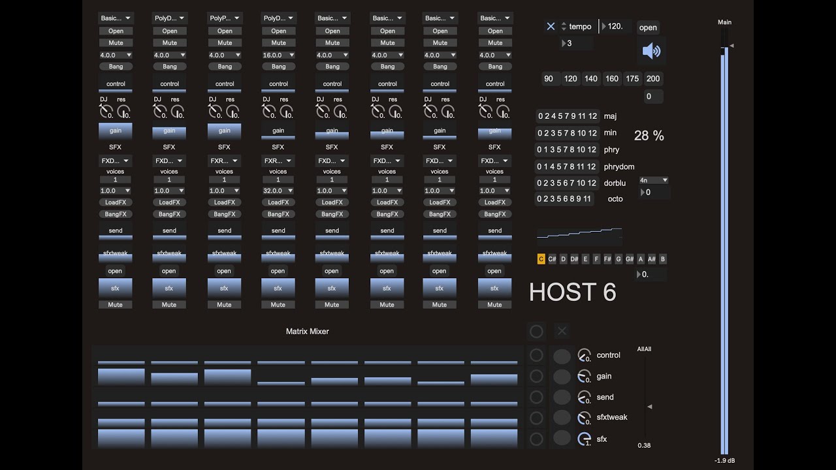
Task: Mute channel 1 with its upper Mute button
Action: tap(116, 43)
